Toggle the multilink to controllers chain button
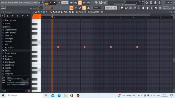This screenshot has width=175, height=98. tap(84, 8)
